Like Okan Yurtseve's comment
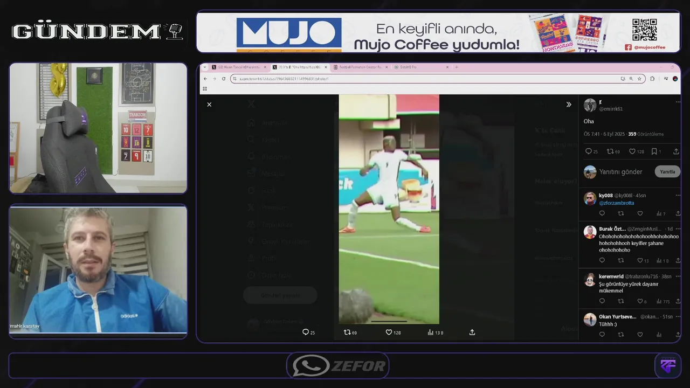690x388 pixels. point(640,335)
